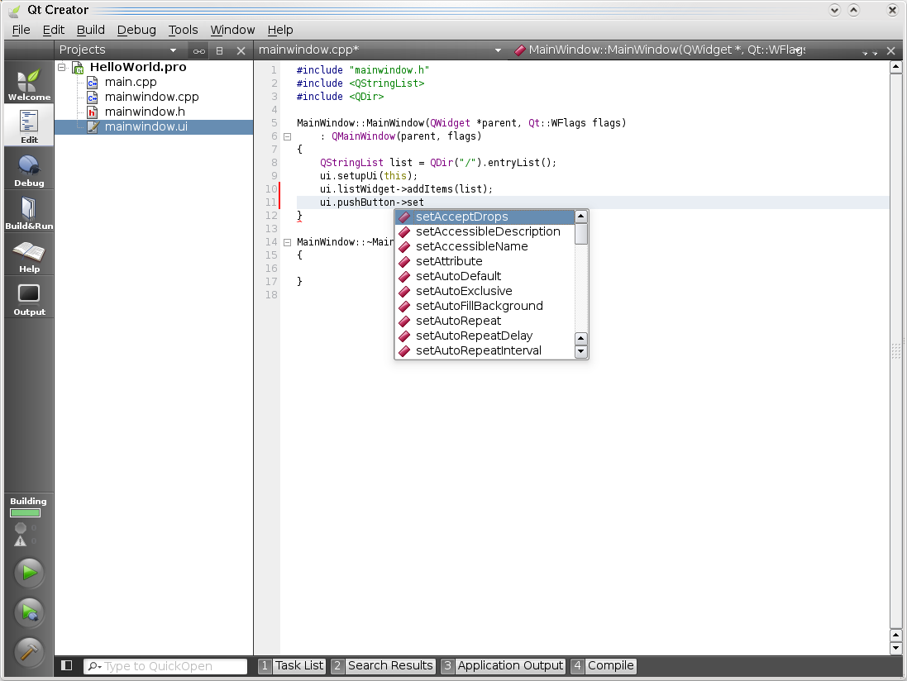Fold the constructor block at line 6

coord(288,137)
